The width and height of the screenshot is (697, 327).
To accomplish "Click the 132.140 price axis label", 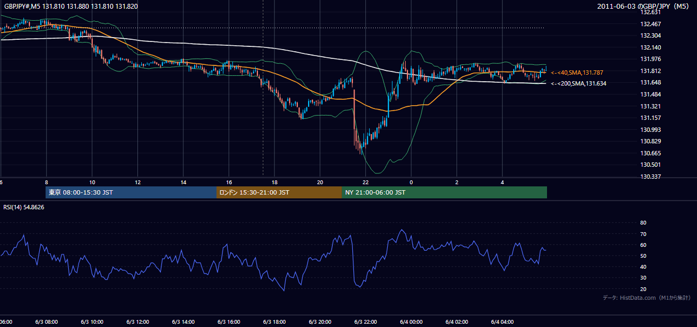I will (x=650, y=47).
